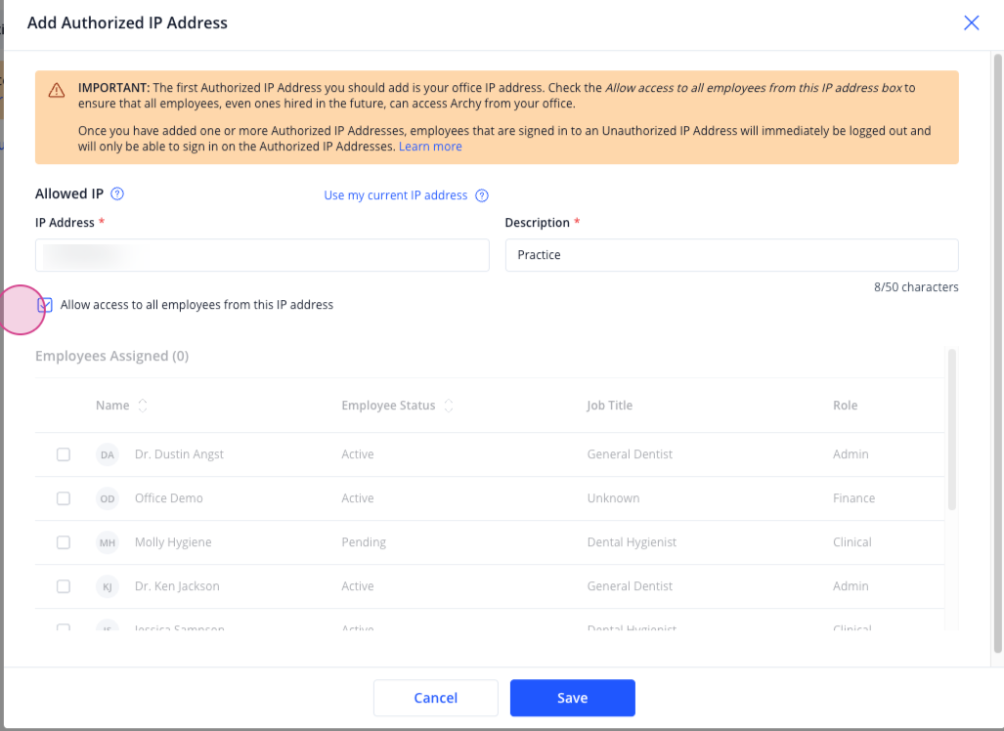Click the 8/50 characters counter
The width and height of the screenshot is (1004, 731).
[916, 287]
